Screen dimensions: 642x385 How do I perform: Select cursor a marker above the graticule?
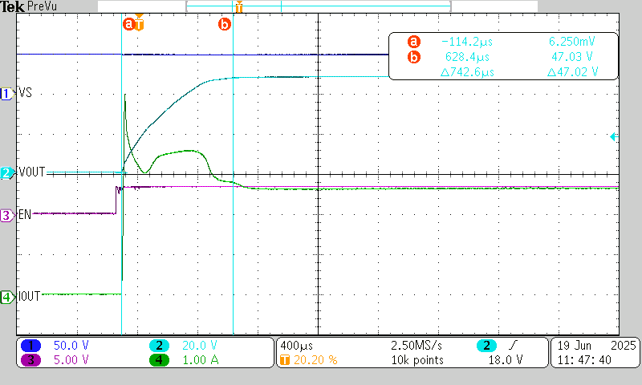tap(128, 24)
